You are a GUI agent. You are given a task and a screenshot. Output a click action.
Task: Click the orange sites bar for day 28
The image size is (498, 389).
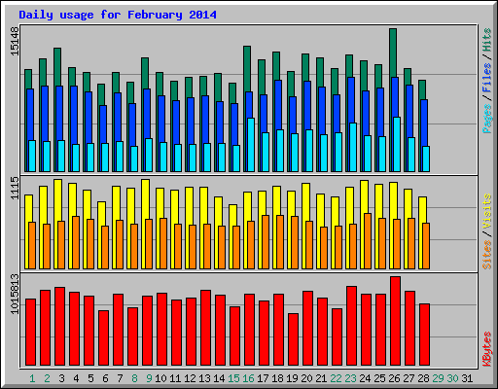(x=426, y=246)
